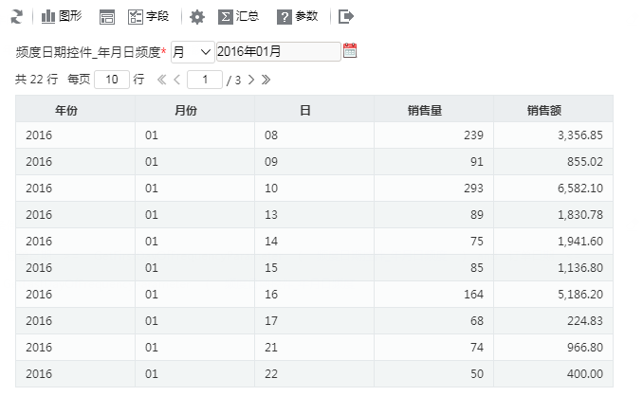Screen dimensions: 643x396
Task: Expand the 月 frequency dropdown
Action: coord(193,52)
